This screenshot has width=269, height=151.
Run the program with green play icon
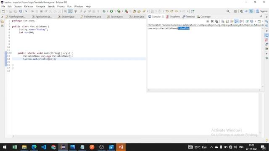pyautogui.click(x=111, y=11)
